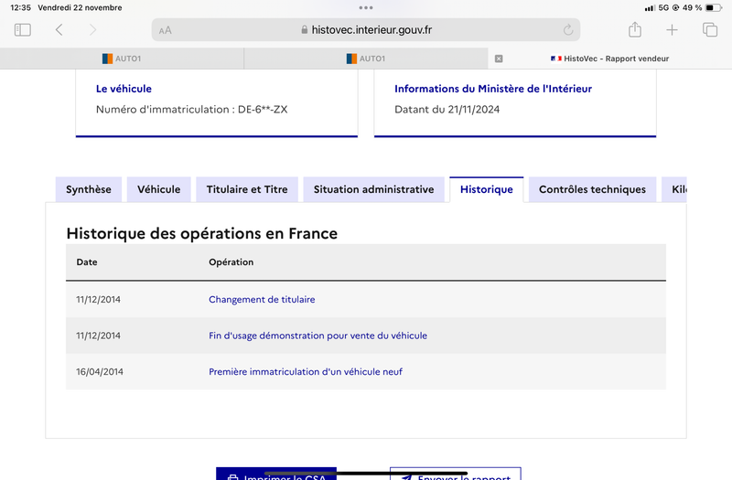Click the Datant du 21/11/2024 text
This screenshot has width=732, height=480.
447,110
